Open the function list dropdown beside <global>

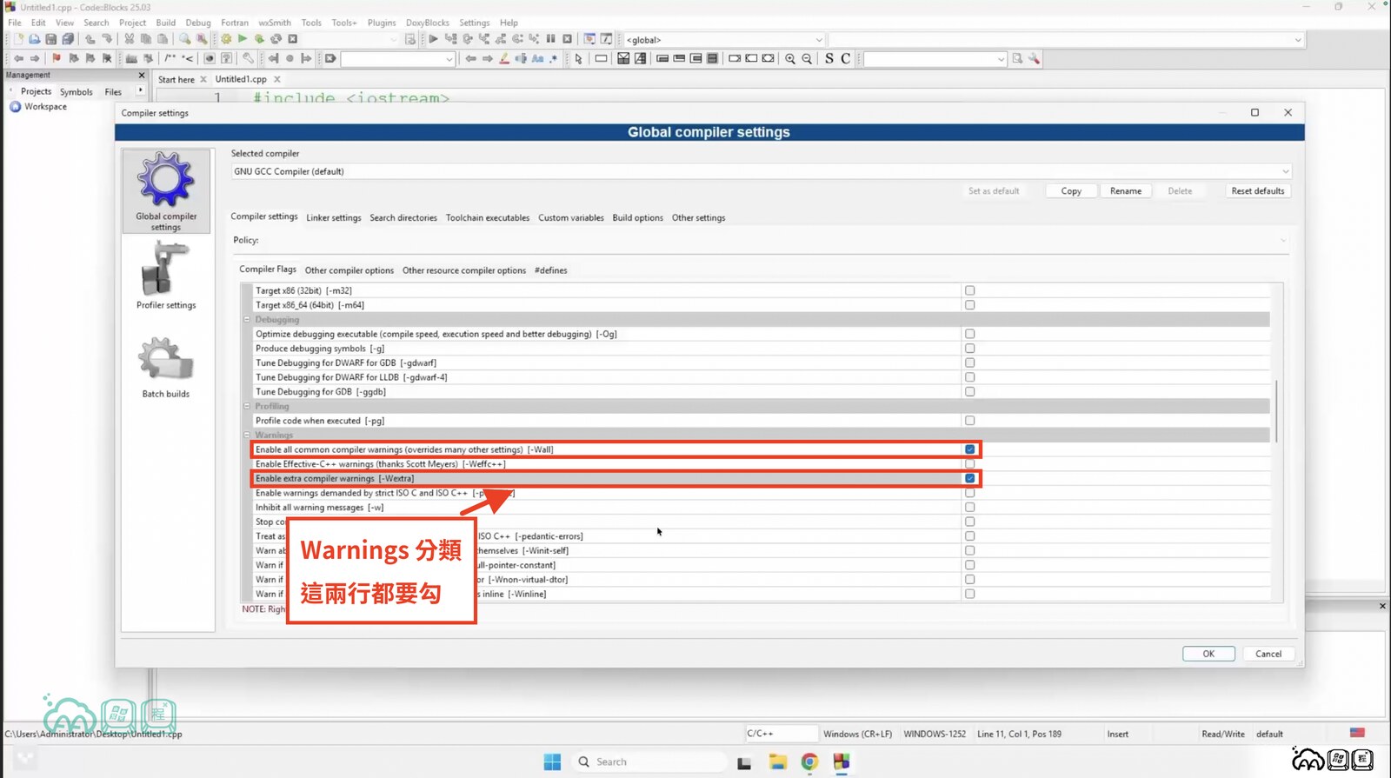[1297, 40]
